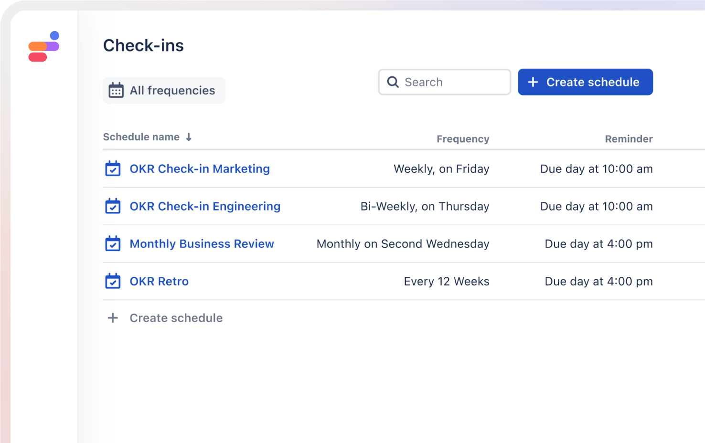Sort by Schedule name column header
Screen dimensions: 705x443
click(x=141, y=137)
